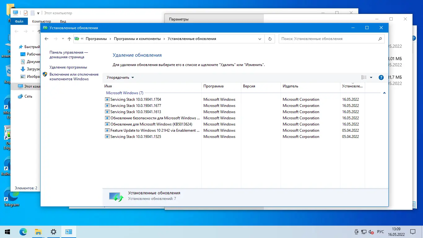Image resolution: width=423 pixels, height=238 pixels.
Task: Sort by the 'Имя' column
Action: [x=152, y=86]
